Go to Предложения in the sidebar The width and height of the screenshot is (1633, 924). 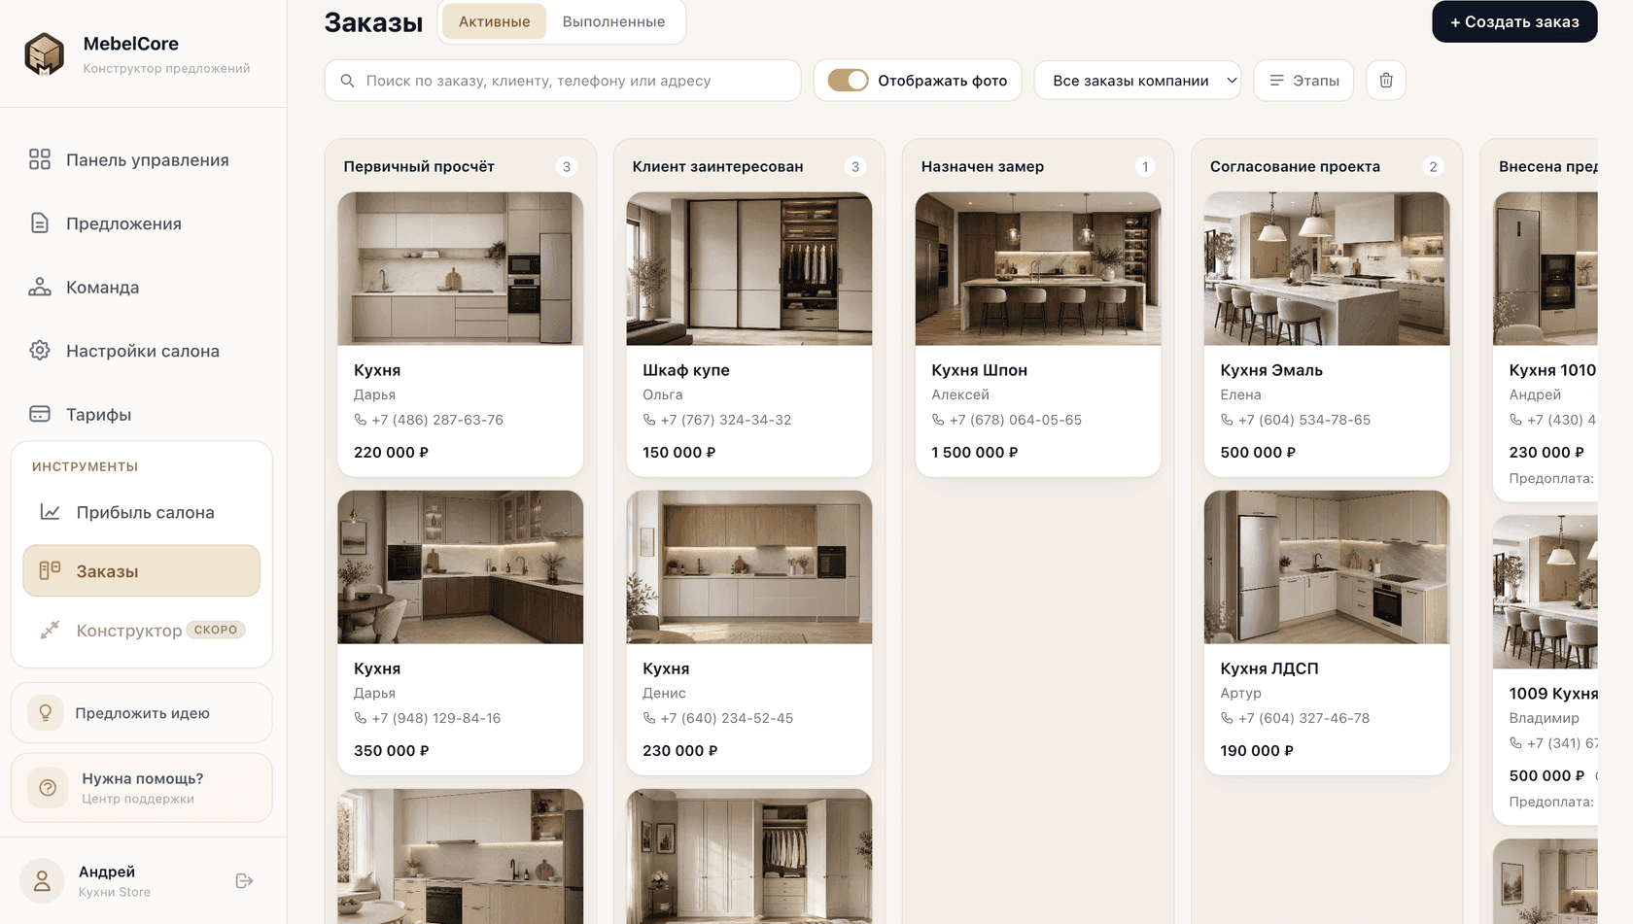tap(143, 223)
